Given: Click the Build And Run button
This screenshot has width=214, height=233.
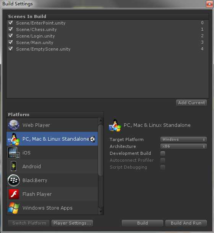Looking at the screenshot, I should 186,223.
